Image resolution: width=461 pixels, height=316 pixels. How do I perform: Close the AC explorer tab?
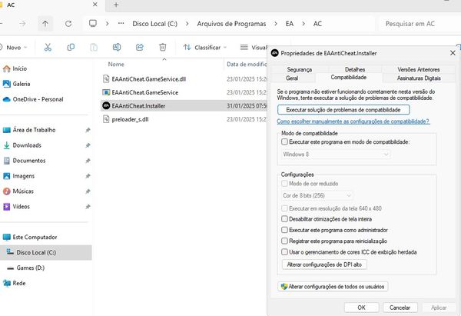(95, 5)
